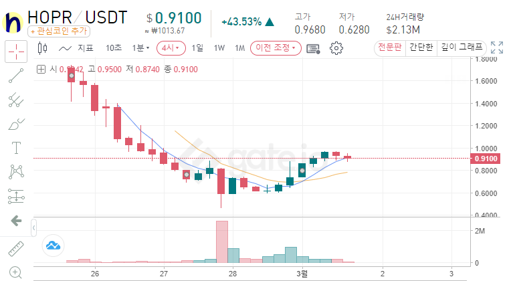
Task: Switch to the 깊이 그래프 view
Action: click(461, 48)
